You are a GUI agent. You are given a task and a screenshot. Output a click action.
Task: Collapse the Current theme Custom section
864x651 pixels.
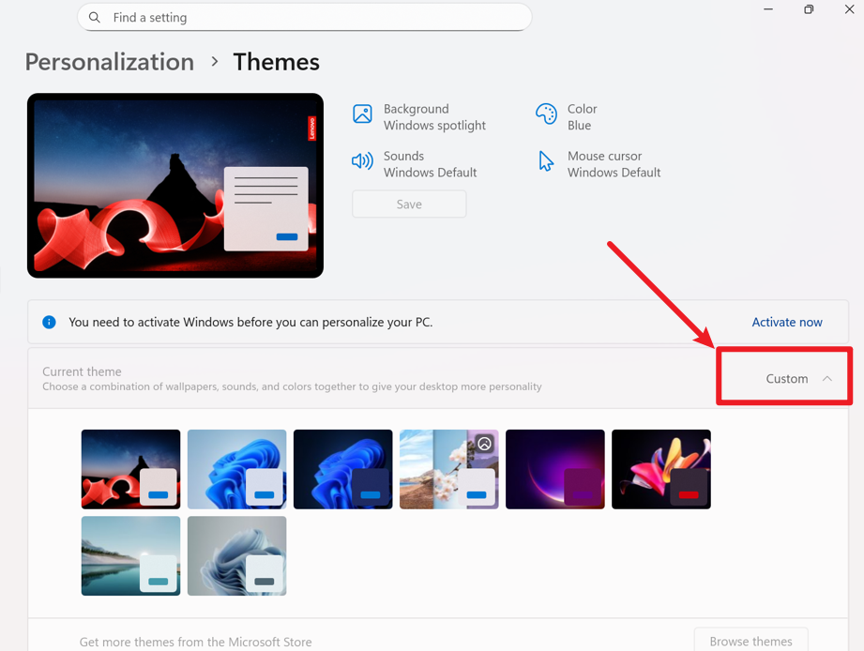click(x=827, y=378)
